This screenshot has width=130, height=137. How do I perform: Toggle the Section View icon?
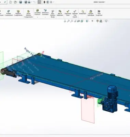click(x=75, y=21)
